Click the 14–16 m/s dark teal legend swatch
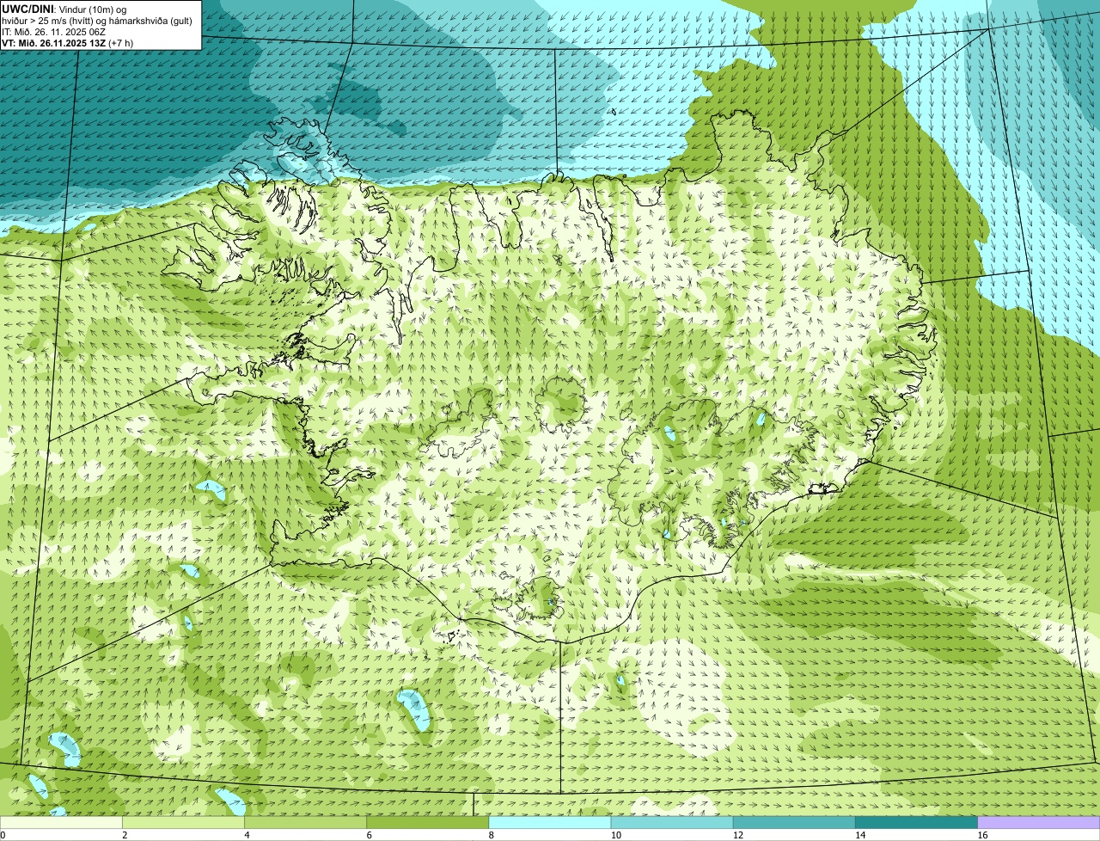The height and width of the screenshot is (841, 1100). pos(916,822)
